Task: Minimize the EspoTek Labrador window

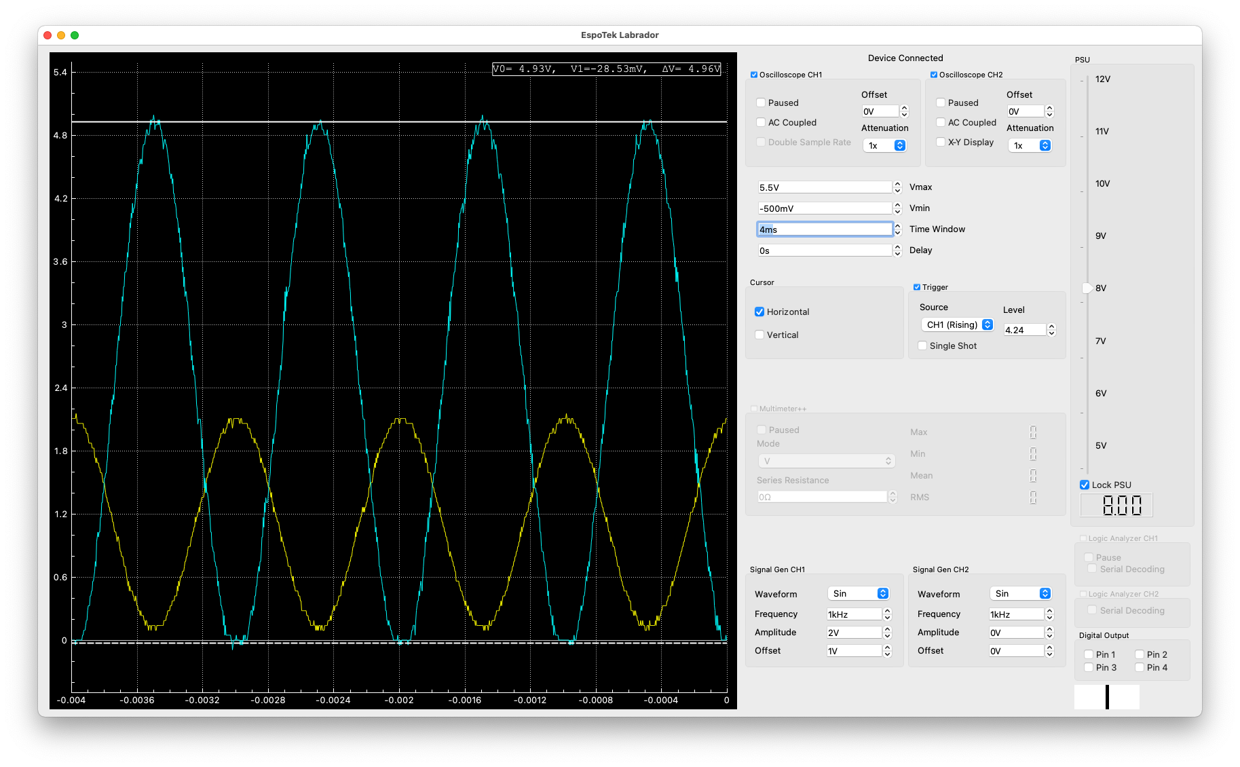Action: (61, 35)
